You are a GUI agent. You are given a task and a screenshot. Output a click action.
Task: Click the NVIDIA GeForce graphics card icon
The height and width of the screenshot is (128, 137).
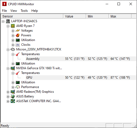[x=13, y=68]
